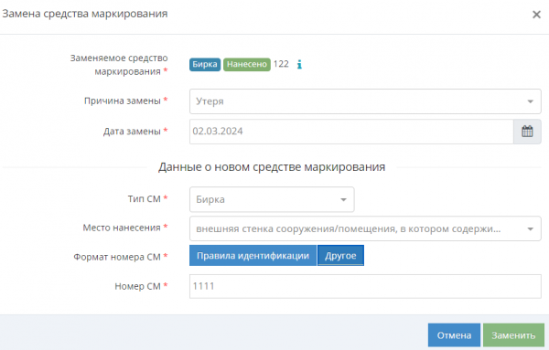Viewport: 549px width, 350px height.
Task: Focus the Номер СМ input field
Action: click(x=365, y=286)
